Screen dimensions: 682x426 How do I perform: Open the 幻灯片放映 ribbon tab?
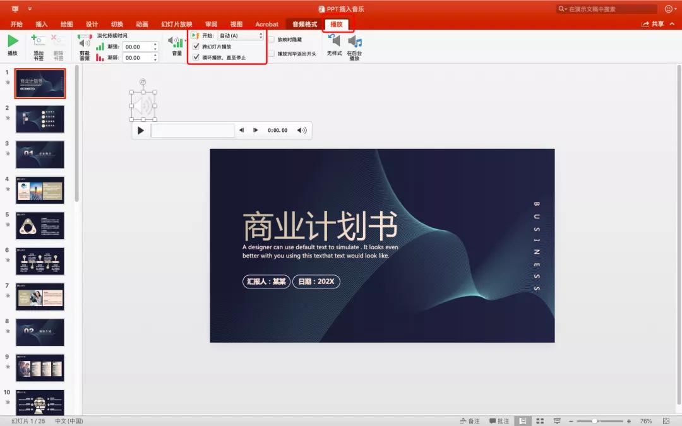pos(178,24)
